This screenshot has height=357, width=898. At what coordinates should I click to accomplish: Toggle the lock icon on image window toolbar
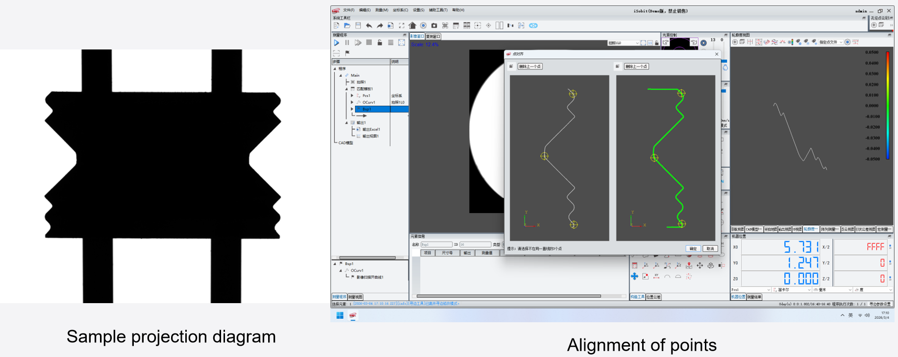tap(657, 43)
